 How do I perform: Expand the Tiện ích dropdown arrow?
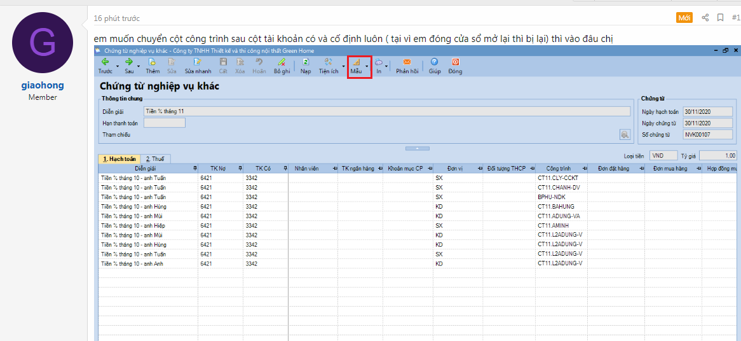coord(344,66)
